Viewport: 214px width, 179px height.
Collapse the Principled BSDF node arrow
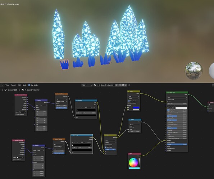[167, 92]
